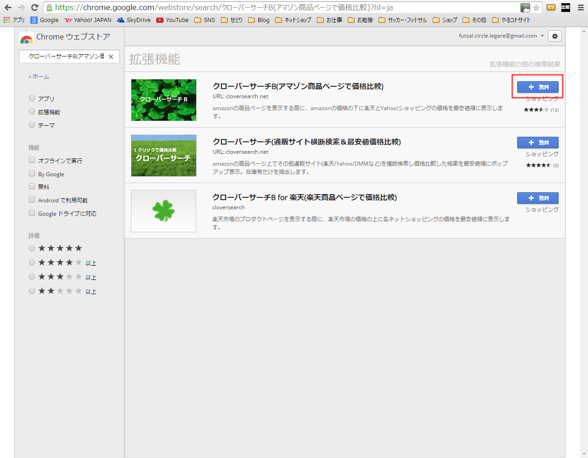Select two stars 以上 rating filter
The image size is (588, 458).
[32, 291]
